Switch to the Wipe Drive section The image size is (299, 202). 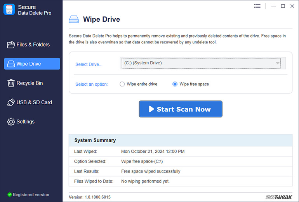point(32,64)
